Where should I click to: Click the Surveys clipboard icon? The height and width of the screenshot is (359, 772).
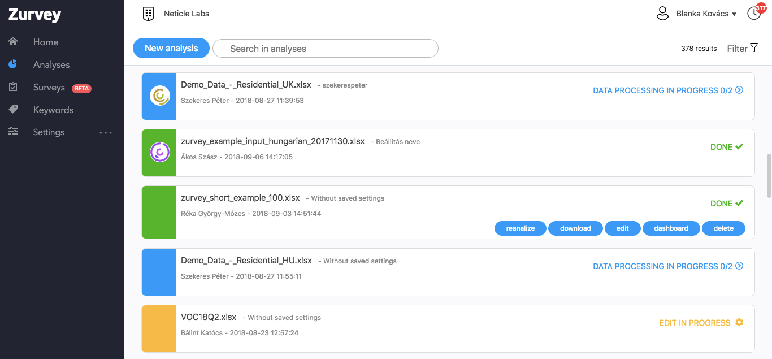[x=13, y=87]
